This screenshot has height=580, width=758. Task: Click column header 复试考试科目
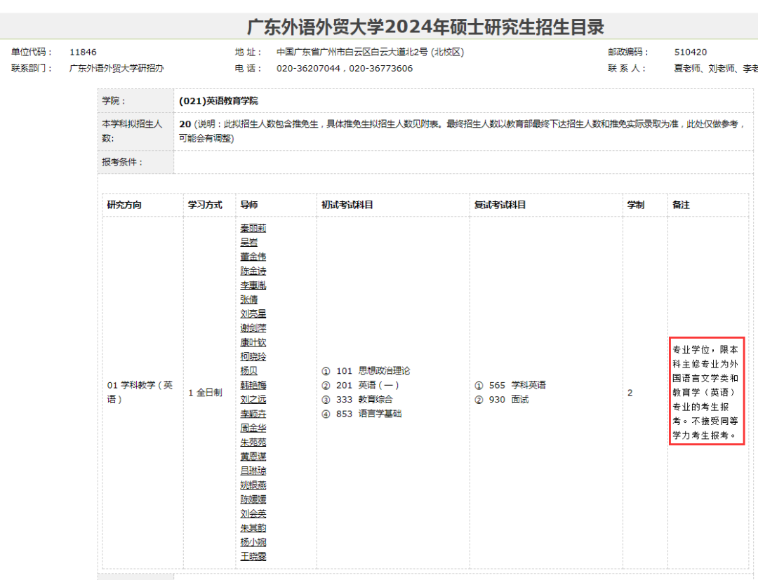tap(500, 205)
